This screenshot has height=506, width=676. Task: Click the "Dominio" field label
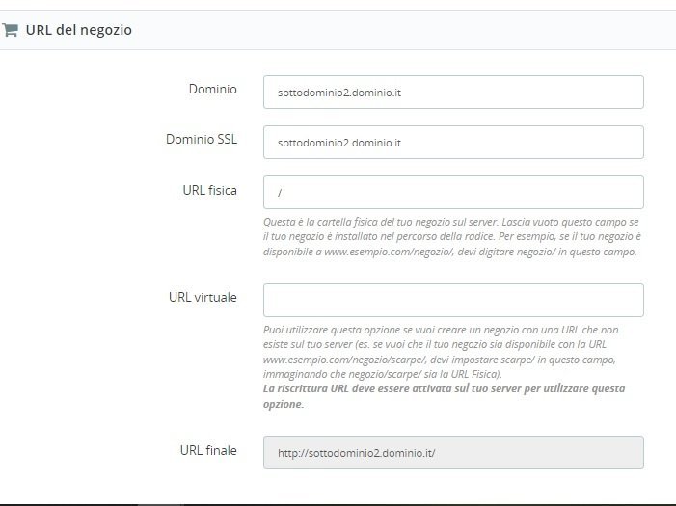213,89
